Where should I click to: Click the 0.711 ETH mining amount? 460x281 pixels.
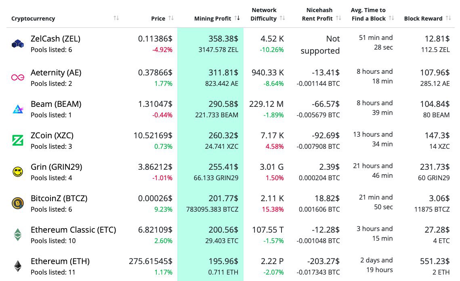click(x=223, y=272)
